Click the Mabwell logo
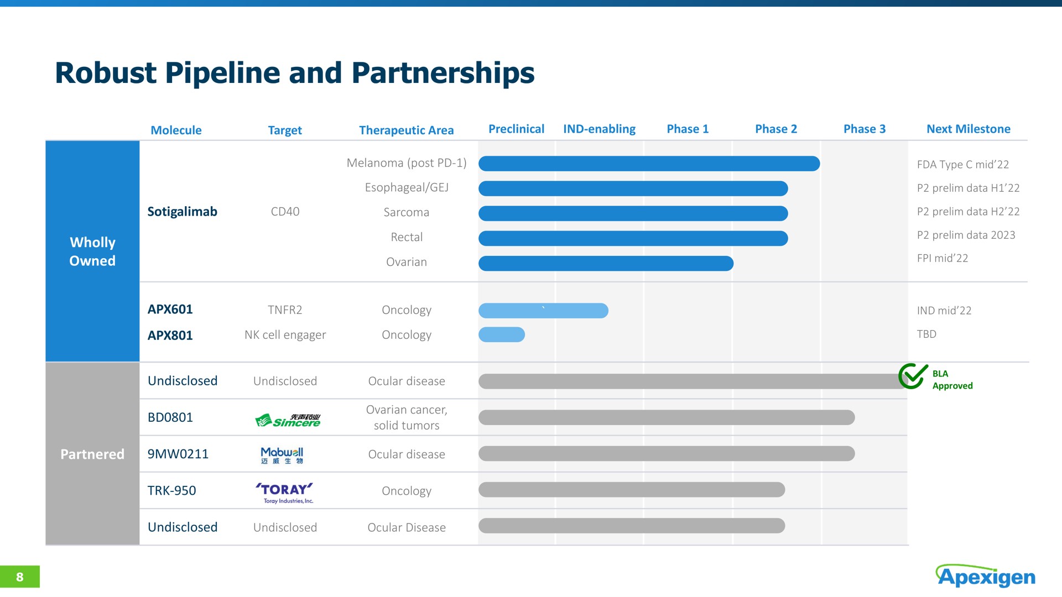Screen dimensions: 1062x597 [282, 455]
